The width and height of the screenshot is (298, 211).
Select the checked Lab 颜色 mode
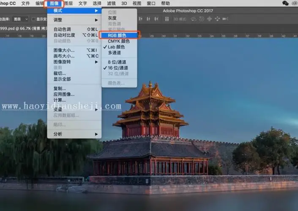tap(119, 47)
